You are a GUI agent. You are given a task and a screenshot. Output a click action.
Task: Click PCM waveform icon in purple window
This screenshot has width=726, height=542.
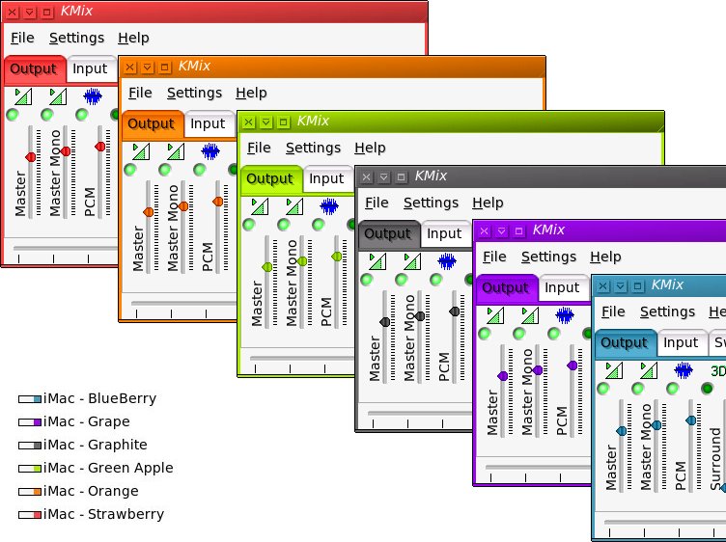(x=565, y=315)
